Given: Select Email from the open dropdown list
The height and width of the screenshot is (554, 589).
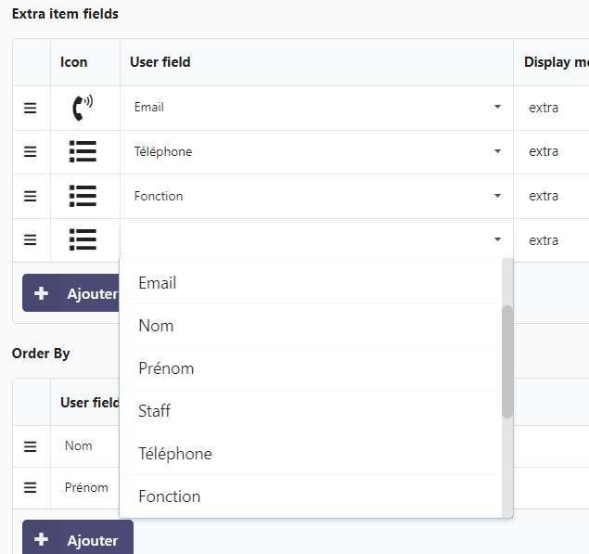Looking at the screenshot, I should (158, 283).
